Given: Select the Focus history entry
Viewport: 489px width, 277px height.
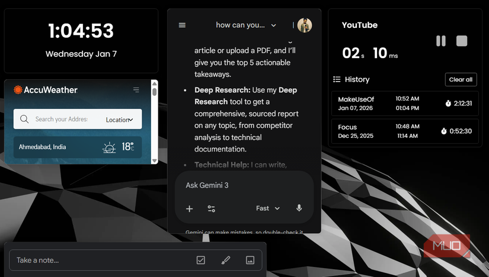Looking at the screenshot, I should pos(405,131).
